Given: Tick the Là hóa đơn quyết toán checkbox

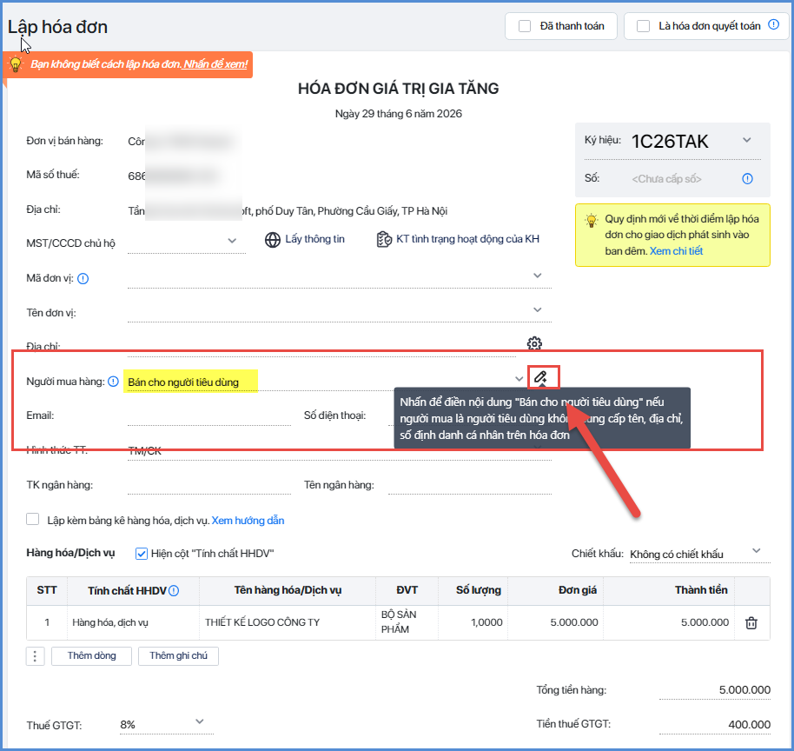Looking at the screenshot, I should 643,26.
